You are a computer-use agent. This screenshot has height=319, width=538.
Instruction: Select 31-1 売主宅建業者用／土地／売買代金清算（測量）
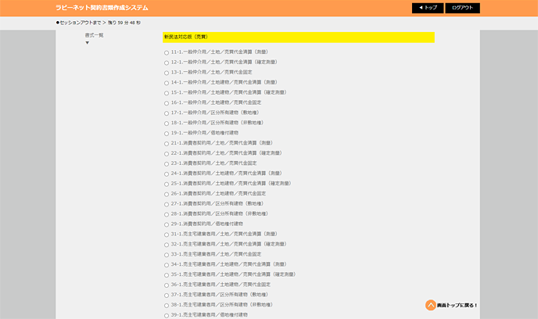click(167, 235)
